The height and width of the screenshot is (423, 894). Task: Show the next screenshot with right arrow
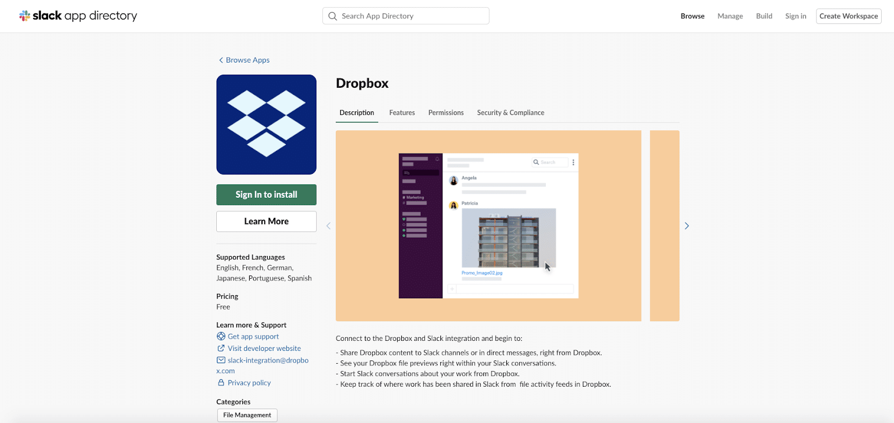pos(687,226)
